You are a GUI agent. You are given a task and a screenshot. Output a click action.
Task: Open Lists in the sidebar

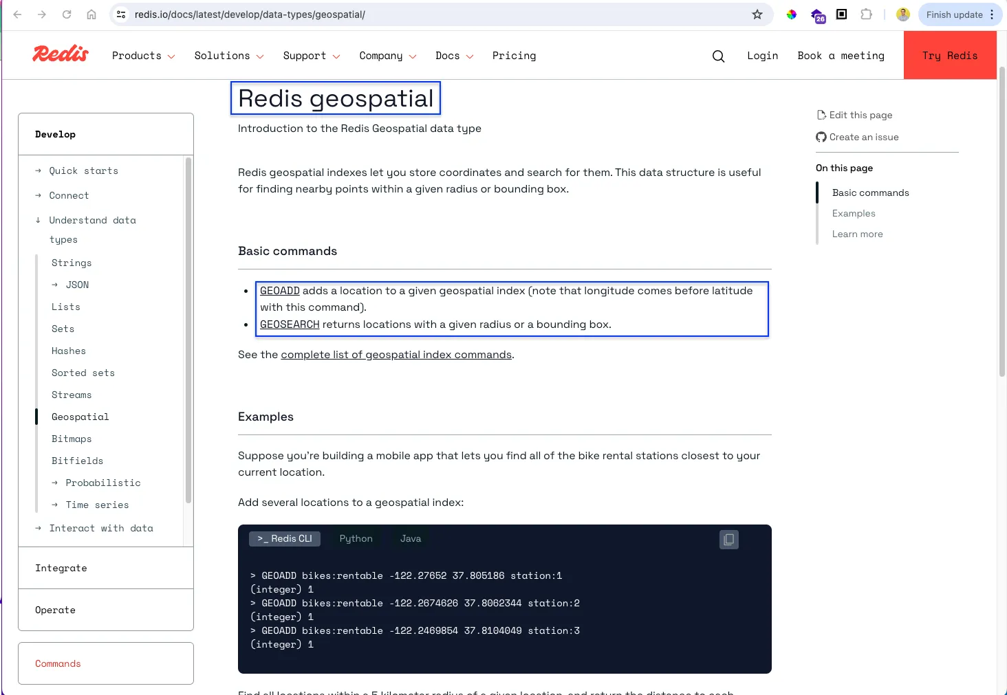66,307
